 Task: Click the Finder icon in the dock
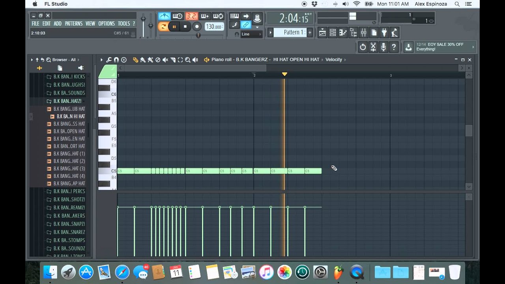[50, 272]
